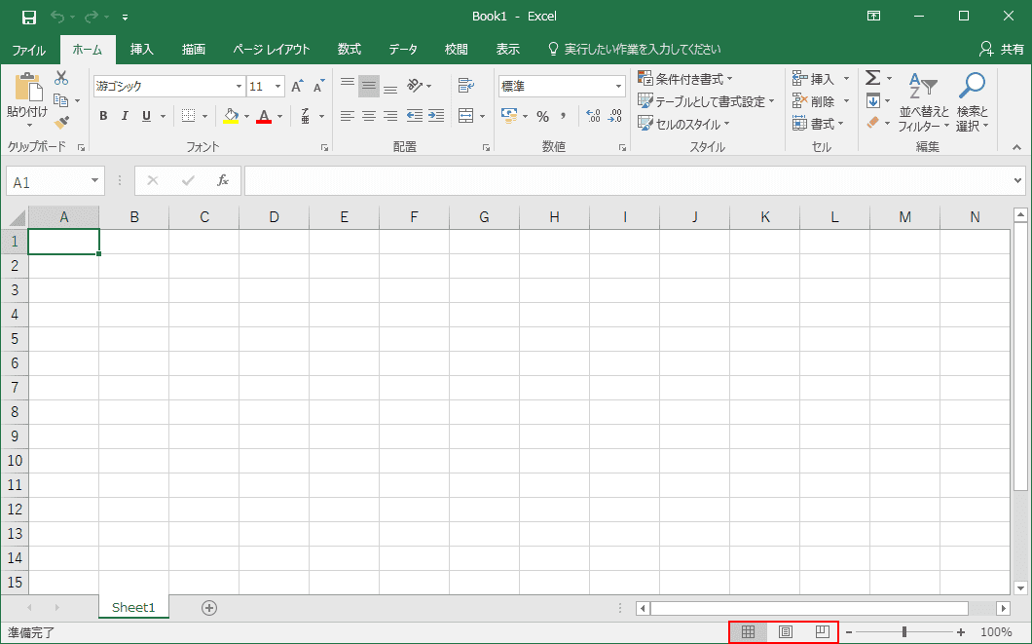Switch to the データ tab
Viewport: 1032px width, 644px height.
pos(403,50)
